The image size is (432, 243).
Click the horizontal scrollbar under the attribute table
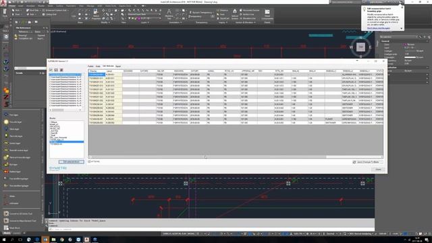[236, 157]
